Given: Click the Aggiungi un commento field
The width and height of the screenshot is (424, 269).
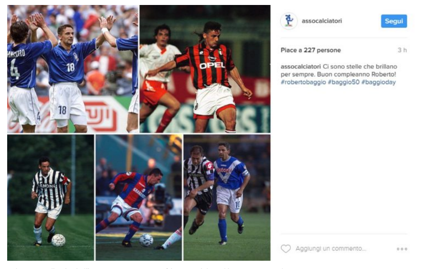Looking at the screenshot, I should pyautogui.click(x=331, y=249).
